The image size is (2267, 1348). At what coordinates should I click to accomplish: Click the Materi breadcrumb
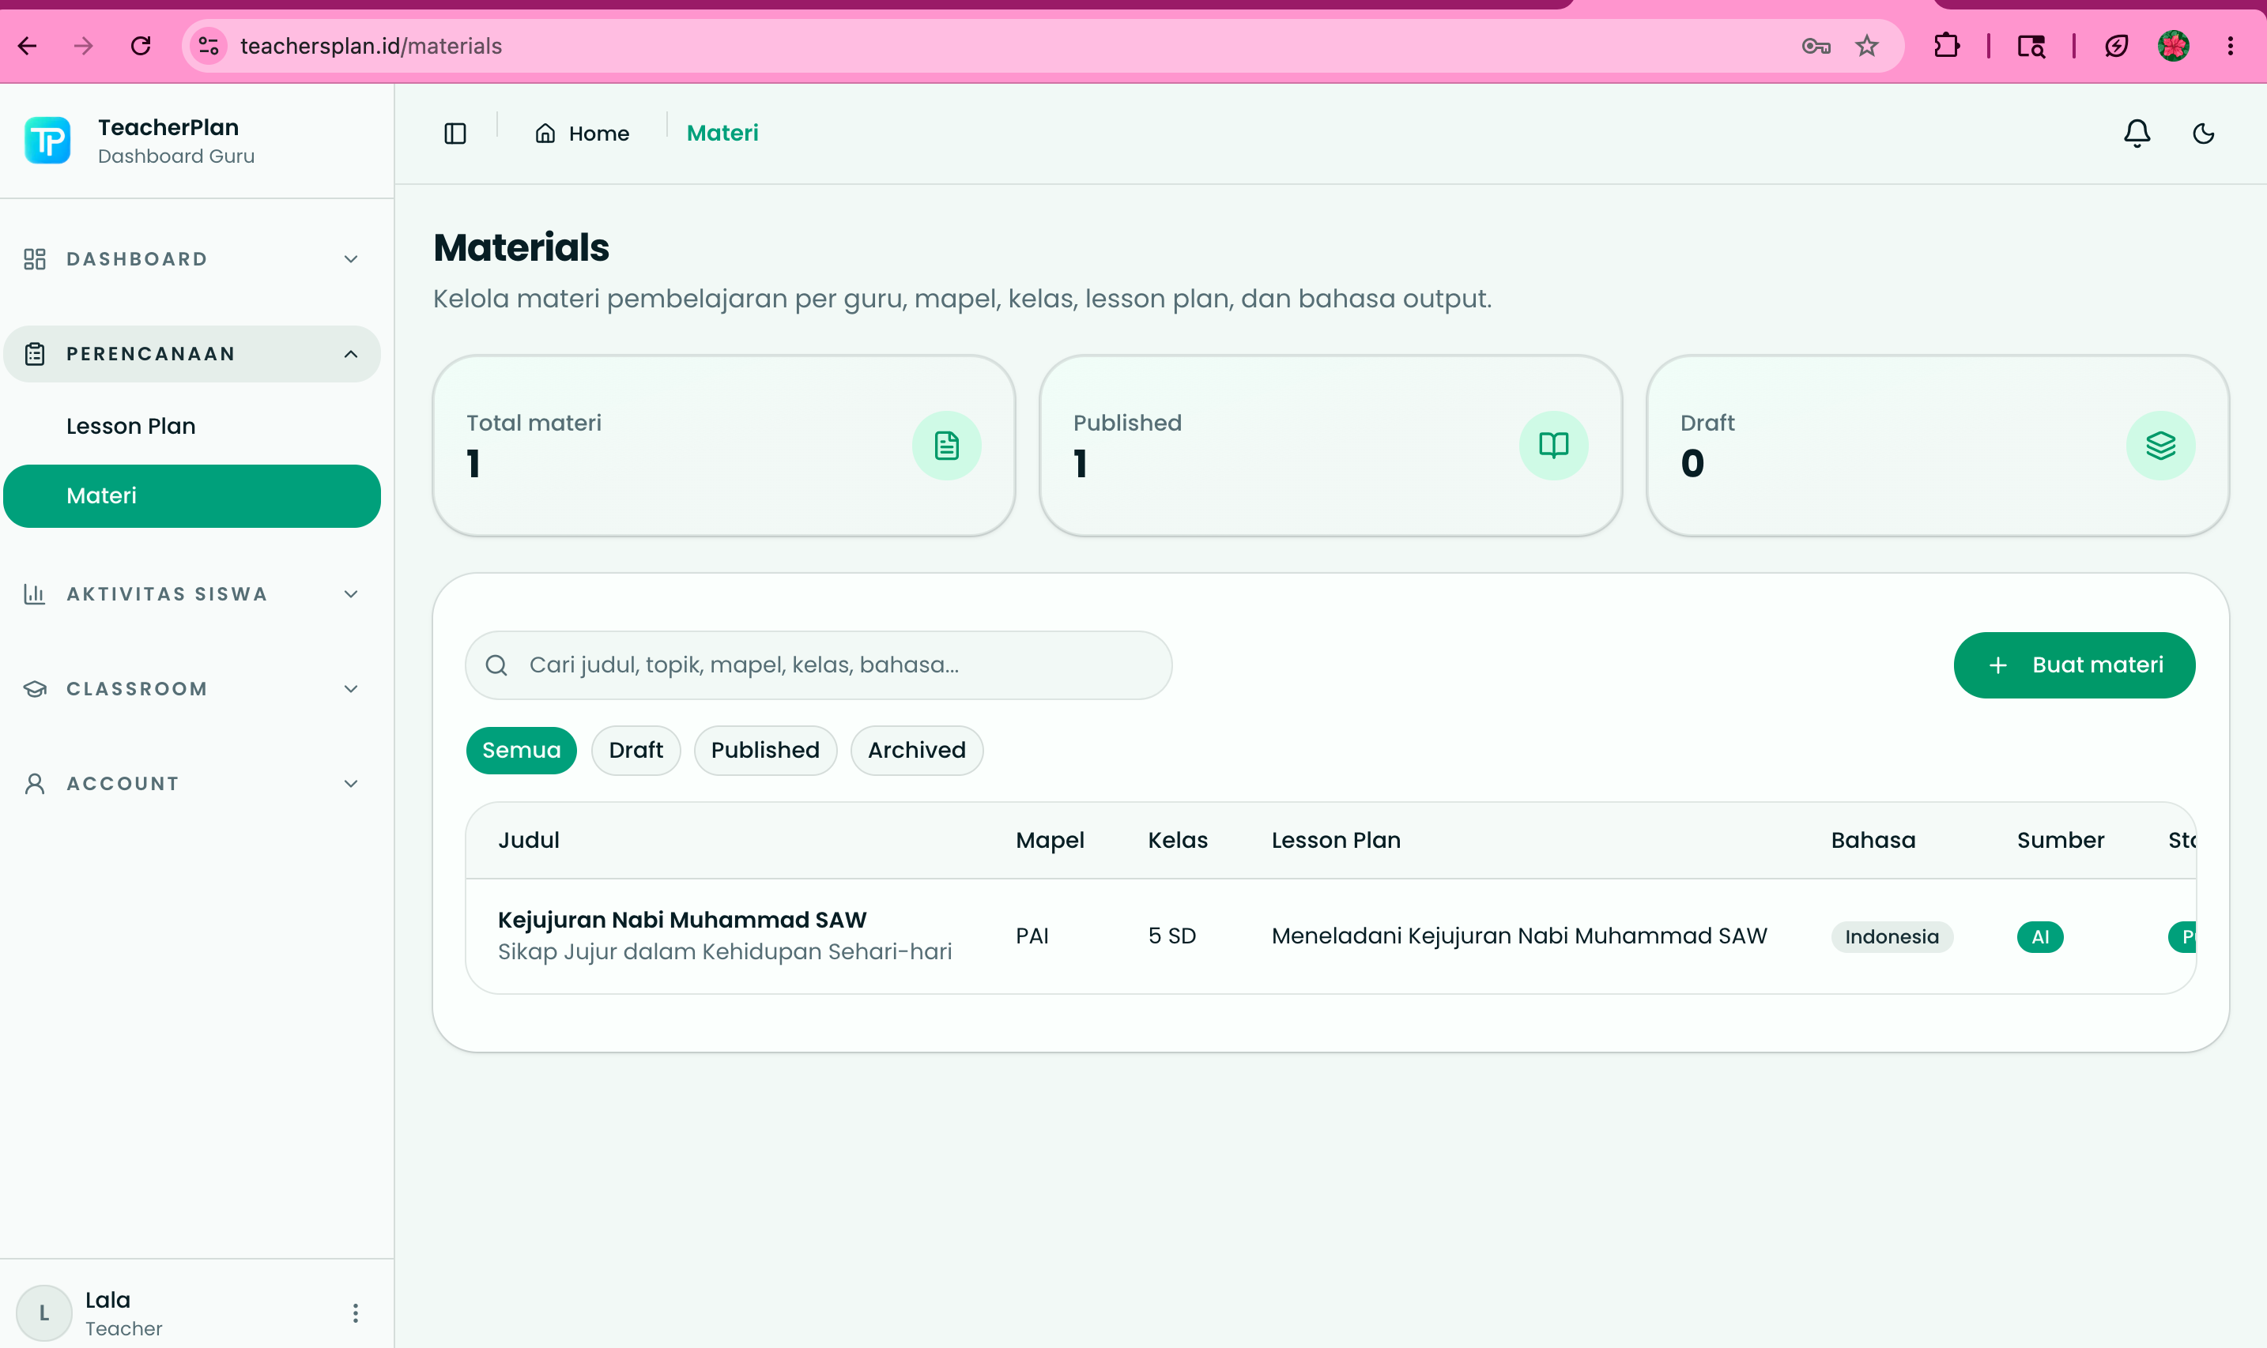(x=722, y=134)
